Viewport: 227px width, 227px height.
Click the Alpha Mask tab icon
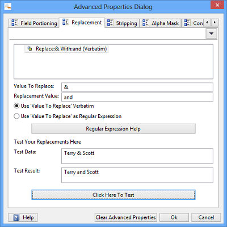coord(145,23)
